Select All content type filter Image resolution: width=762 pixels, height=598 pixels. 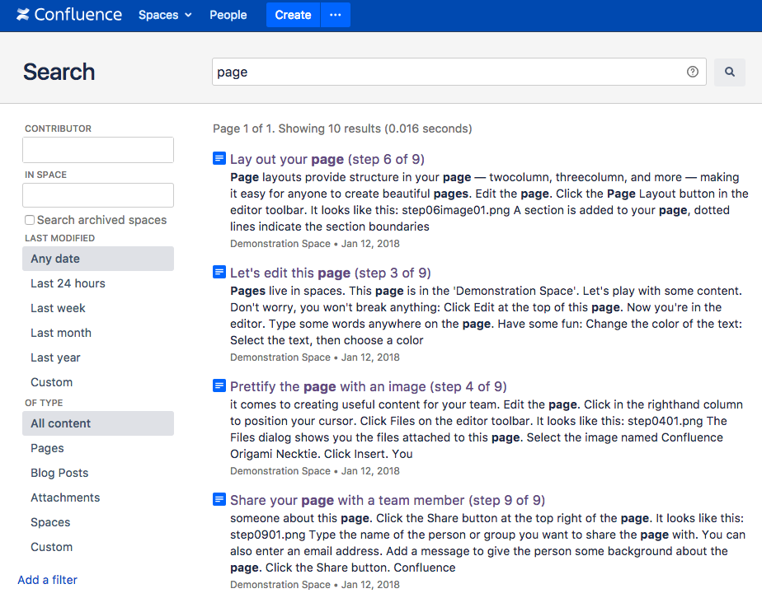tap(97, 423)
